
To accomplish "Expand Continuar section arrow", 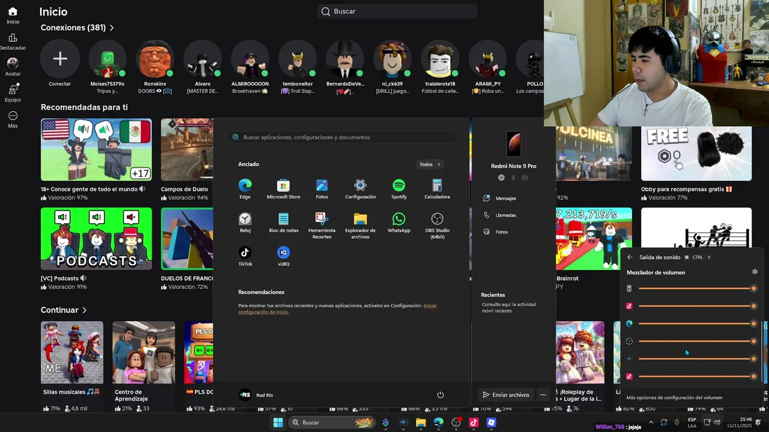I will point(85,310).
